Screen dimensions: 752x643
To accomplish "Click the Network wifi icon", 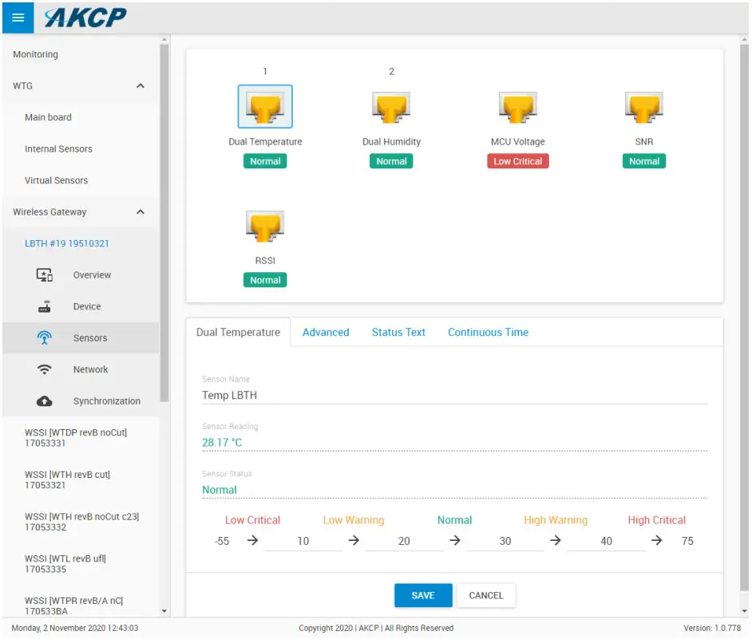I will point(45,369).
